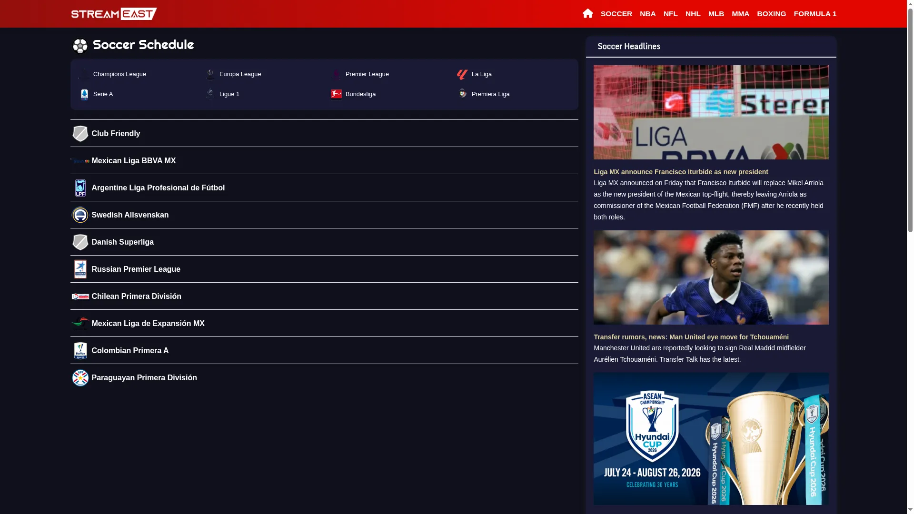Open the BOXING nav tab
The image size is (914, 514).
coord(771,14)
